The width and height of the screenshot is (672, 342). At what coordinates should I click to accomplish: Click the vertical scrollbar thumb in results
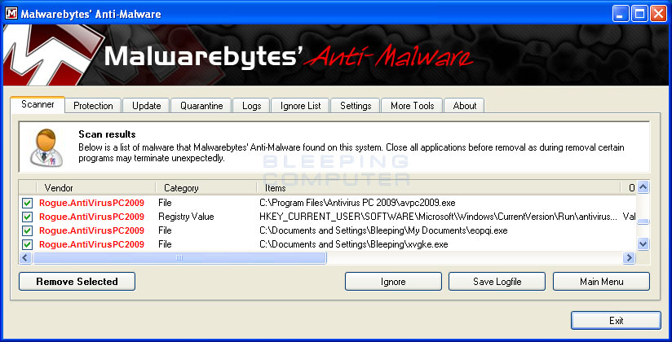coord(643,221)
